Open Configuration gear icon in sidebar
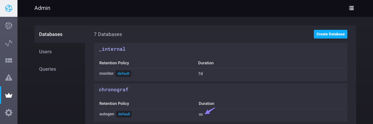The image size is (373, 124). 9,112
